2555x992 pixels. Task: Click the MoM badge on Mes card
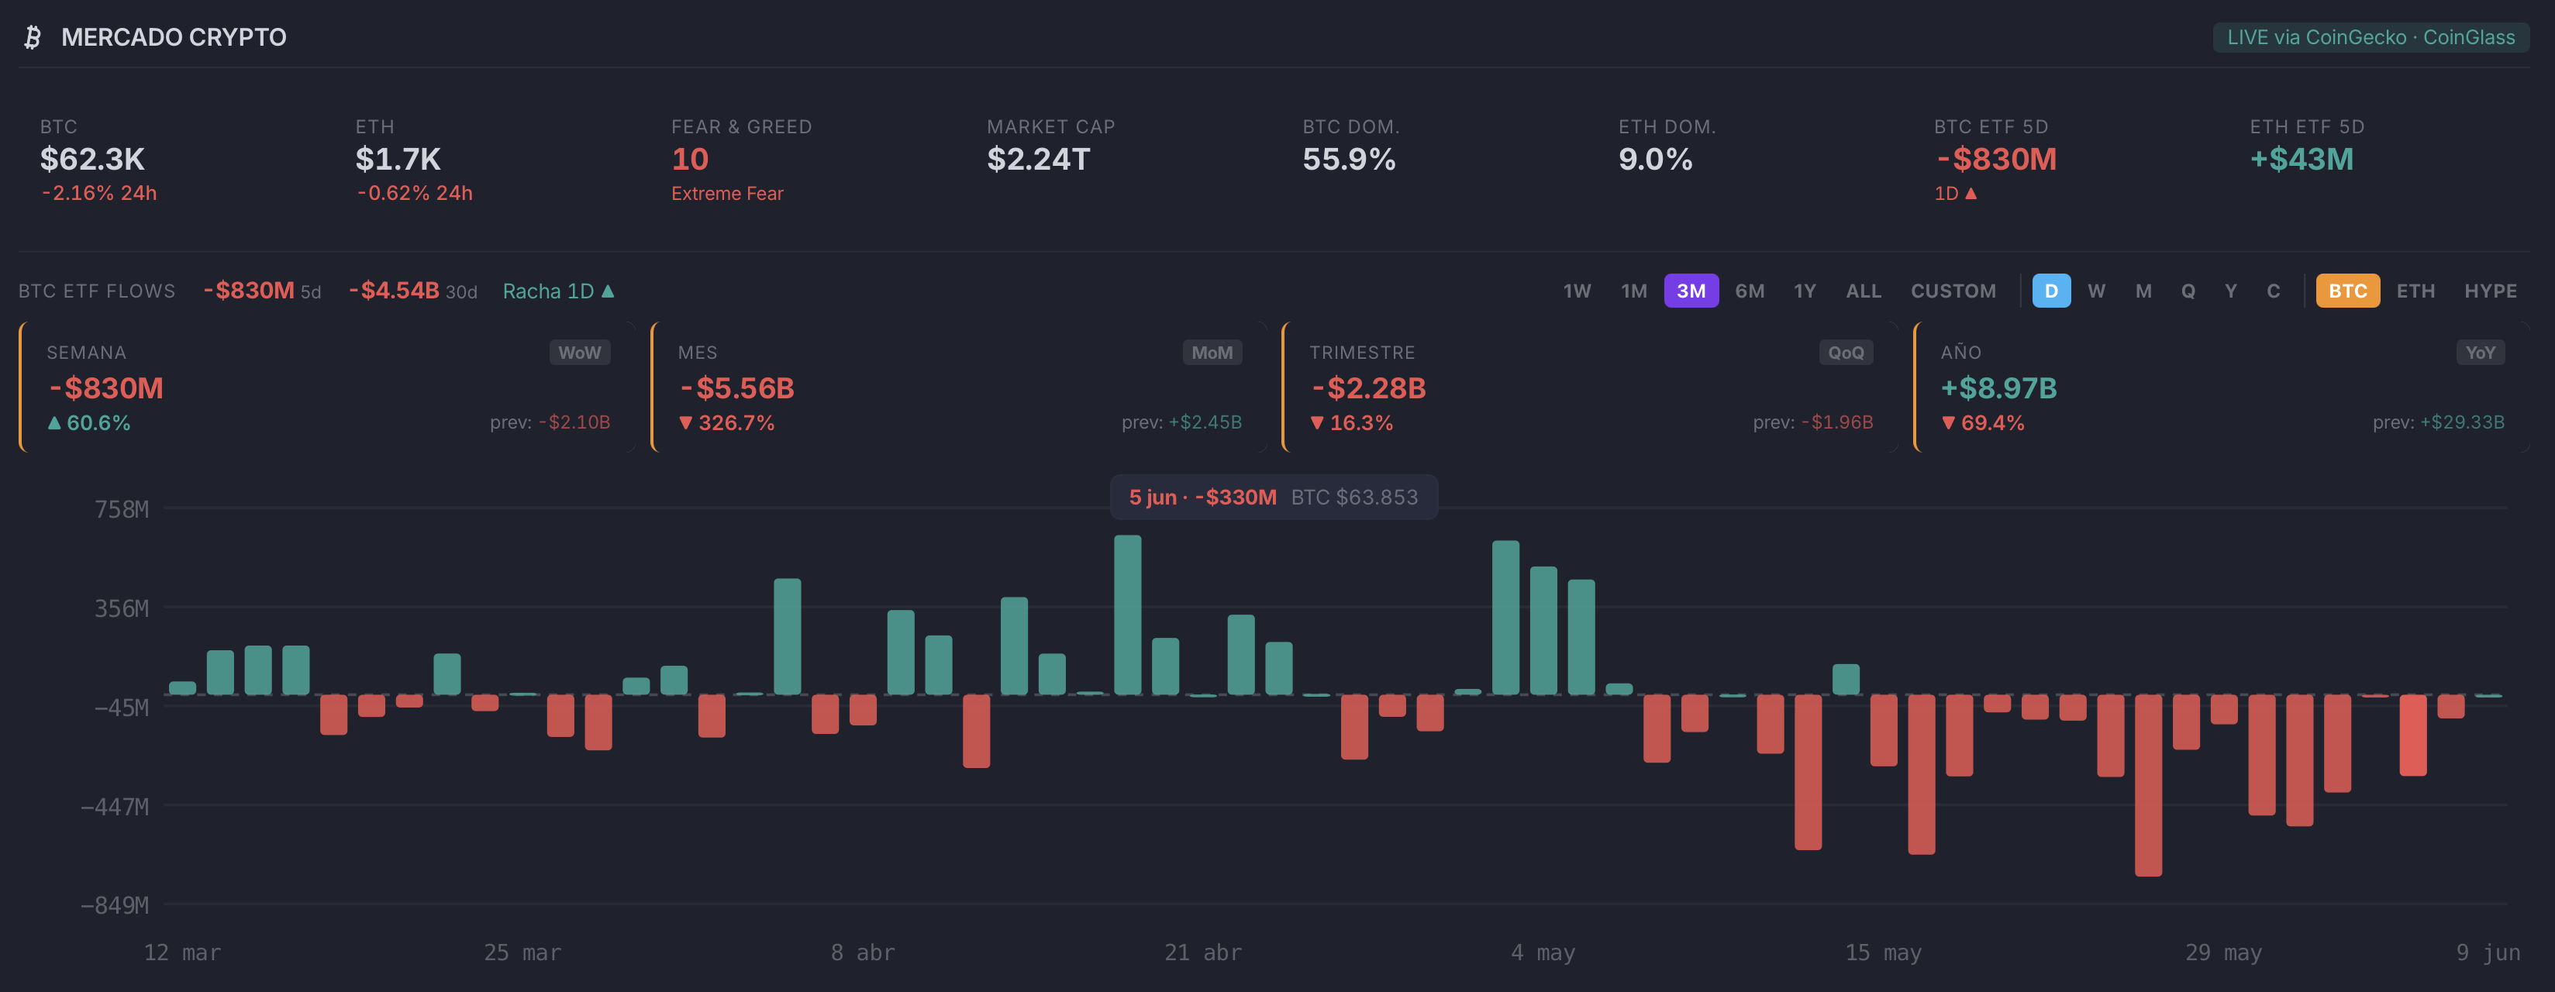(1212, 352)
